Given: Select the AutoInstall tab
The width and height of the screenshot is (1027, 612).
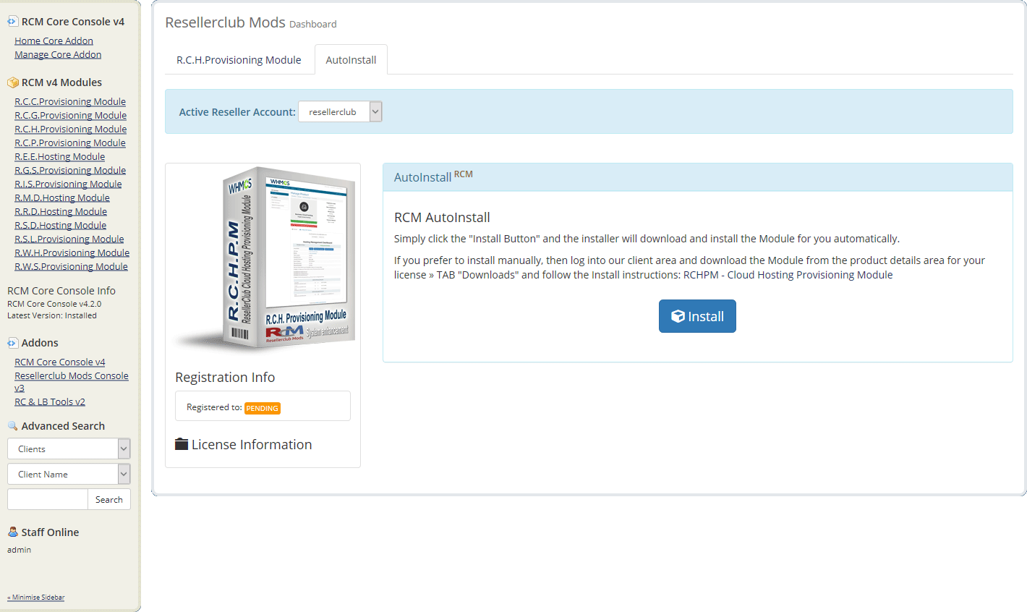Looking at the screenshot, I should [351, 60].
